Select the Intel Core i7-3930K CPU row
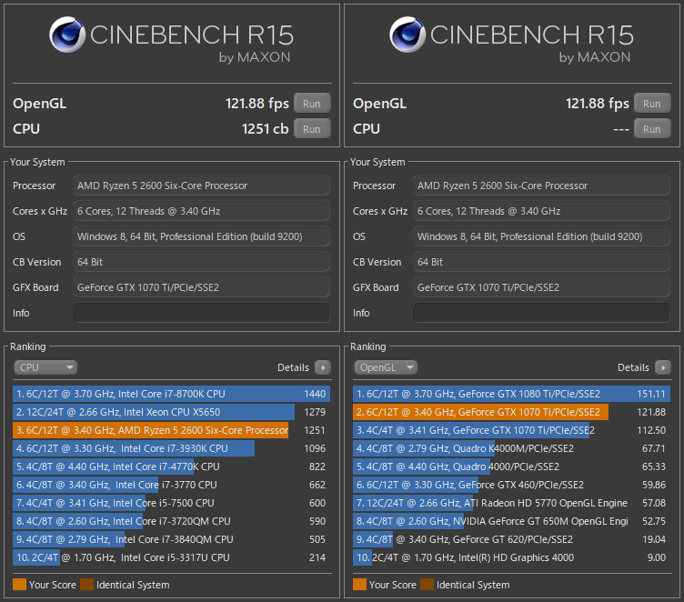The width and height of the screenshot is (684, 602). point(171,448)
